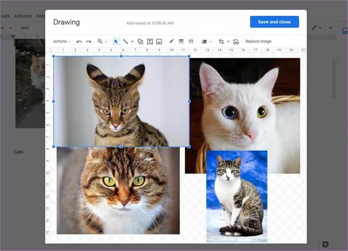Open the border weight options

[x=181, y=41]
